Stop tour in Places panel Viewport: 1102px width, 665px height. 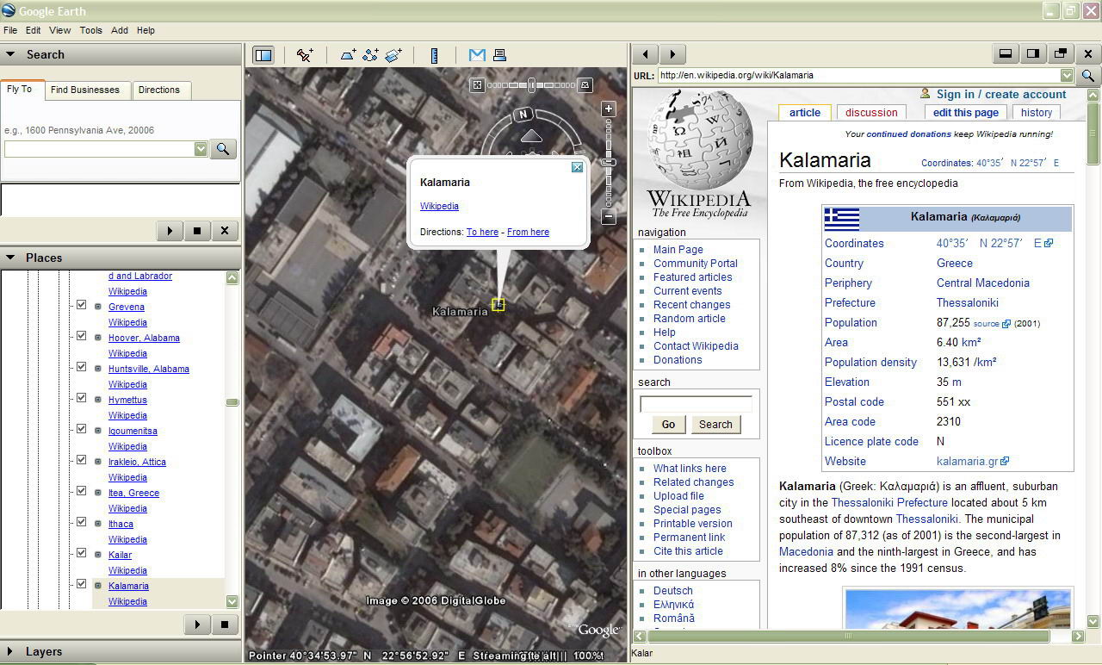click(x=225, y=625)
